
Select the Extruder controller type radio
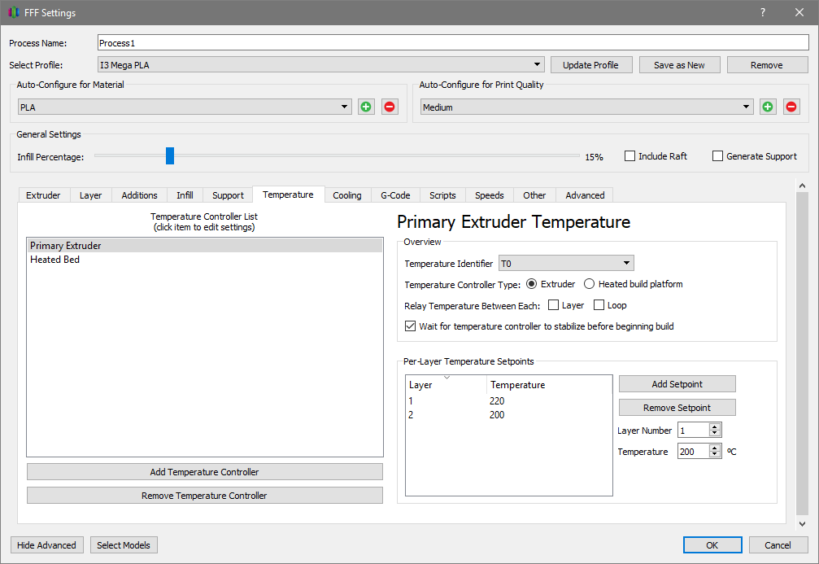531,284
